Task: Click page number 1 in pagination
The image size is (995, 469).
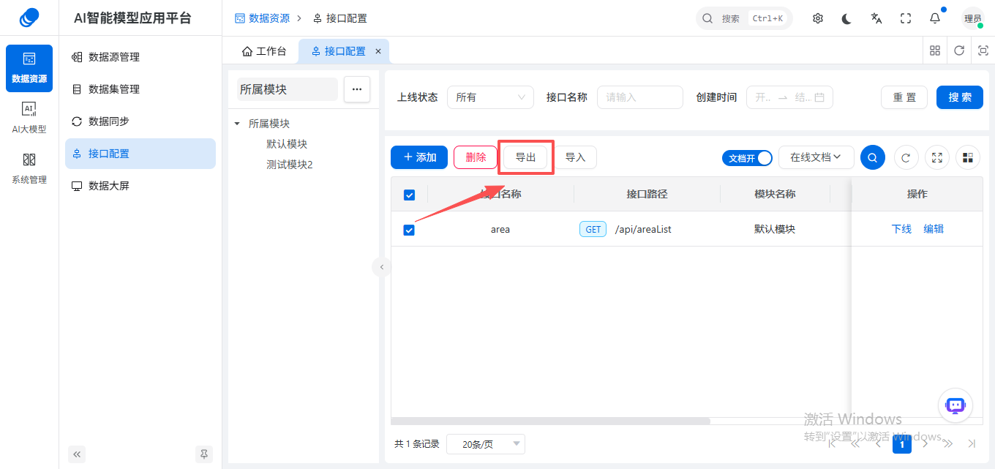Action: 902,444
